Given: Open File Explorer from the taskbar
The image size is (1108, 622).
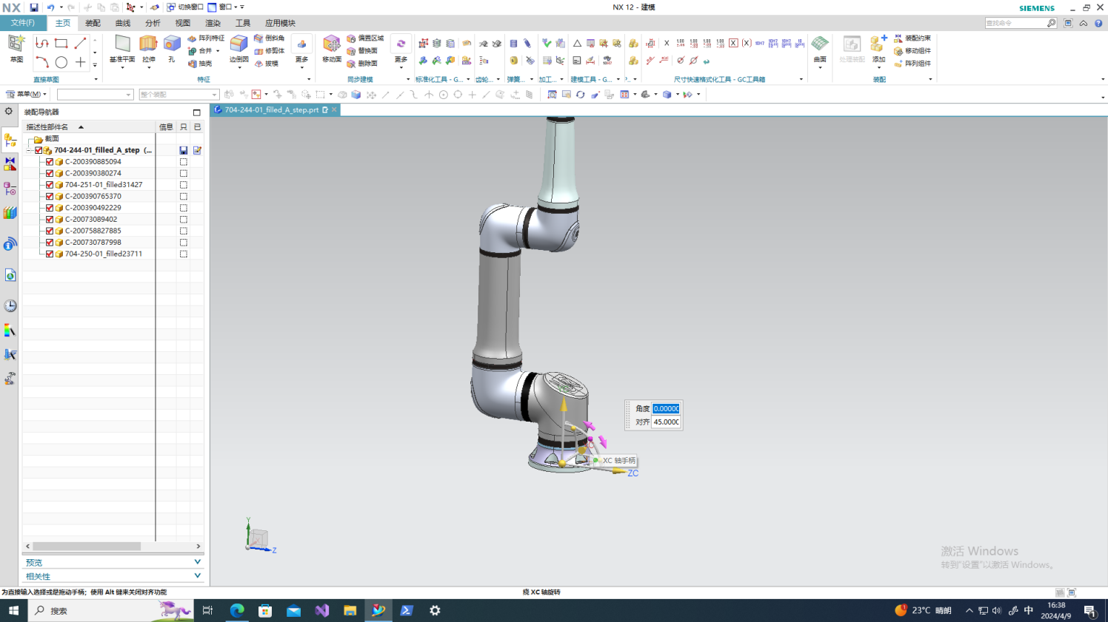Looking at the screenshot, I should pyautogui.click(x=350, y=610).
